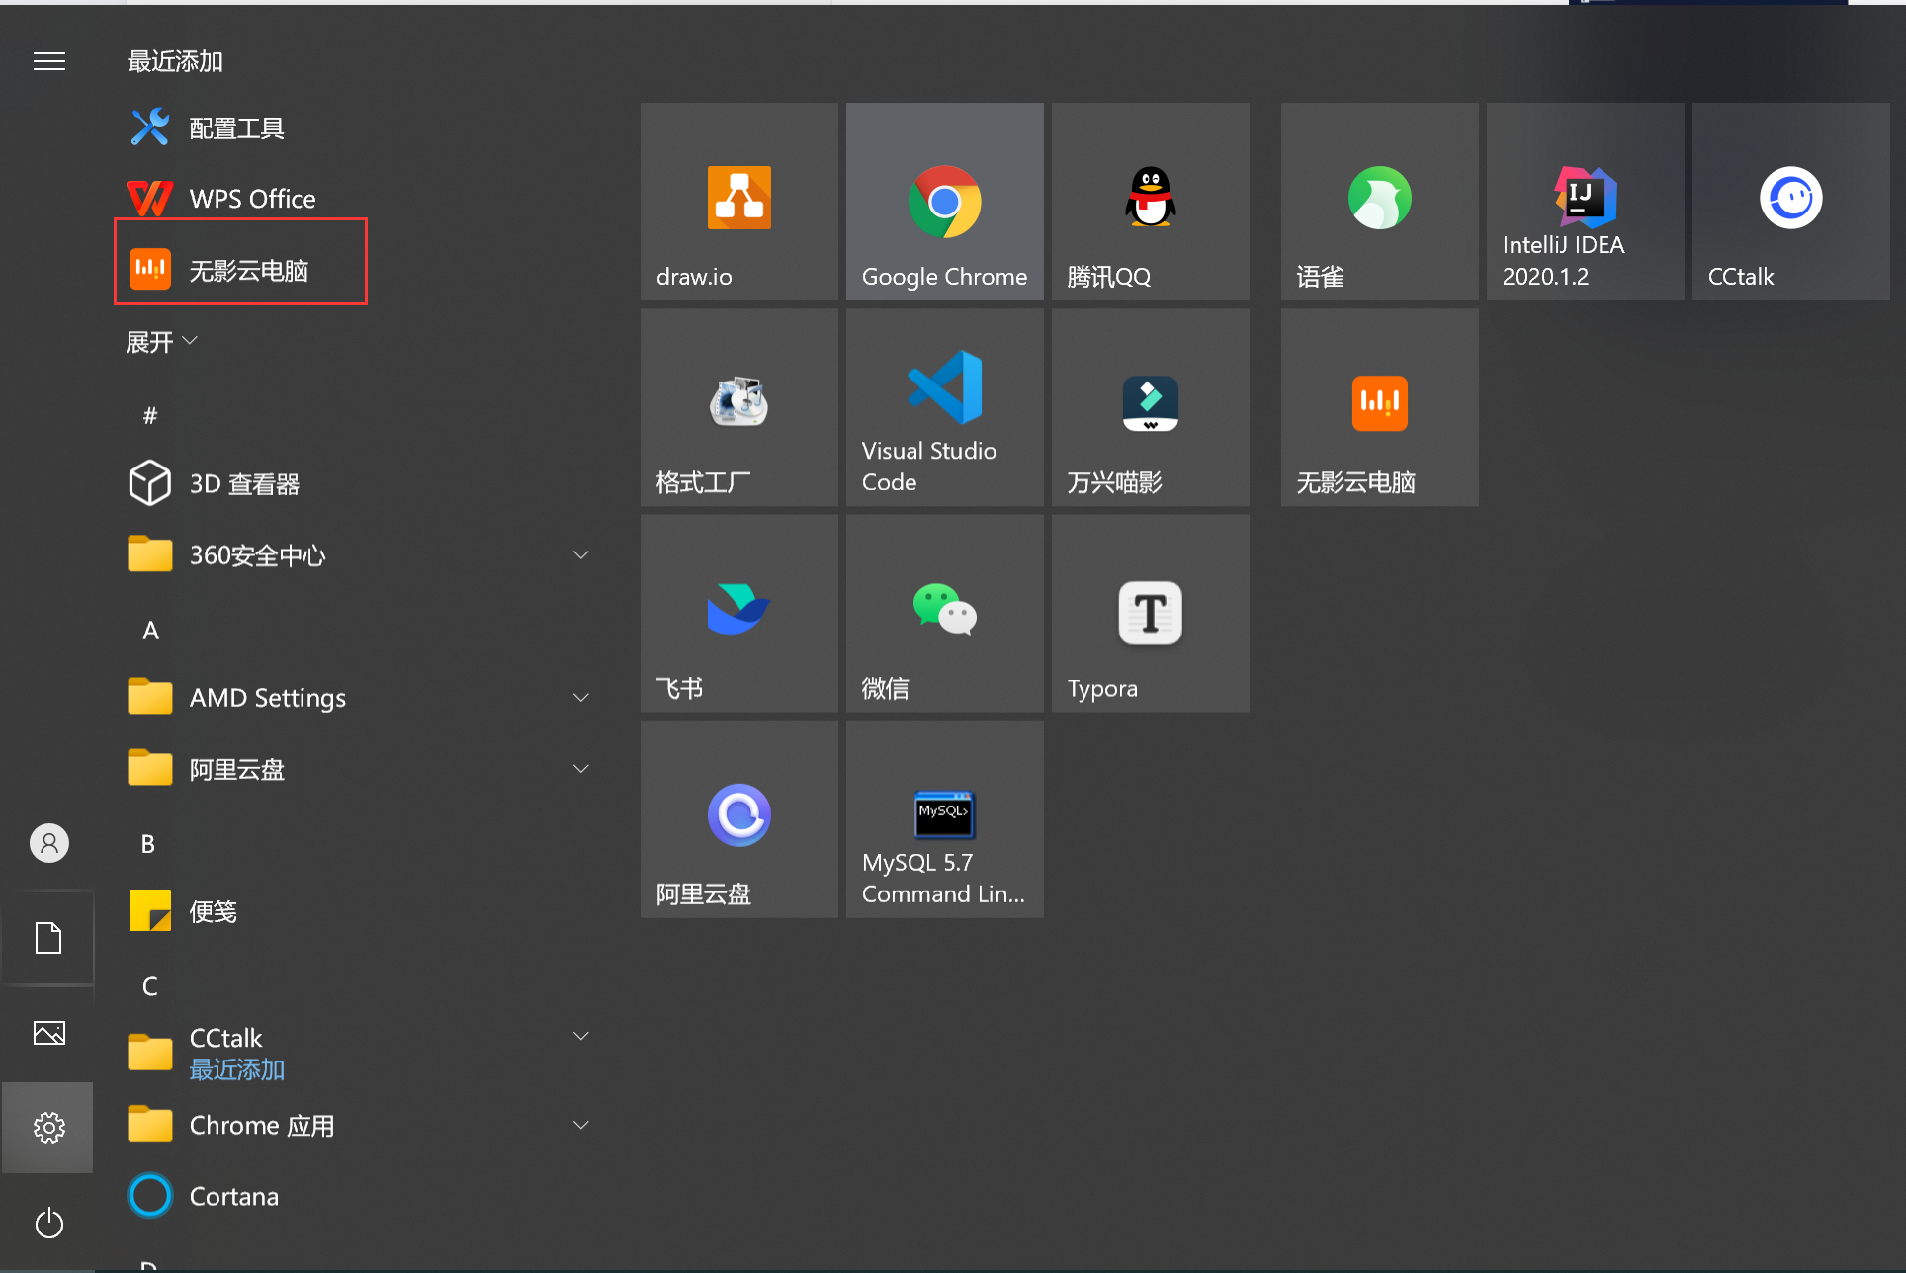
Task: Launch Google Chrome browser
Action: (945, 196)
